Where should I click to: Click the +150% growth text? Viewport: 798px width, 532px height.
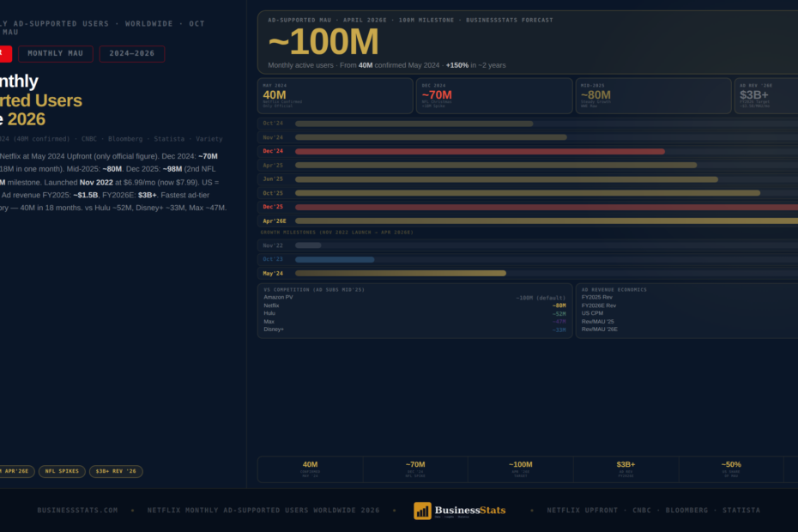point(457,65)
